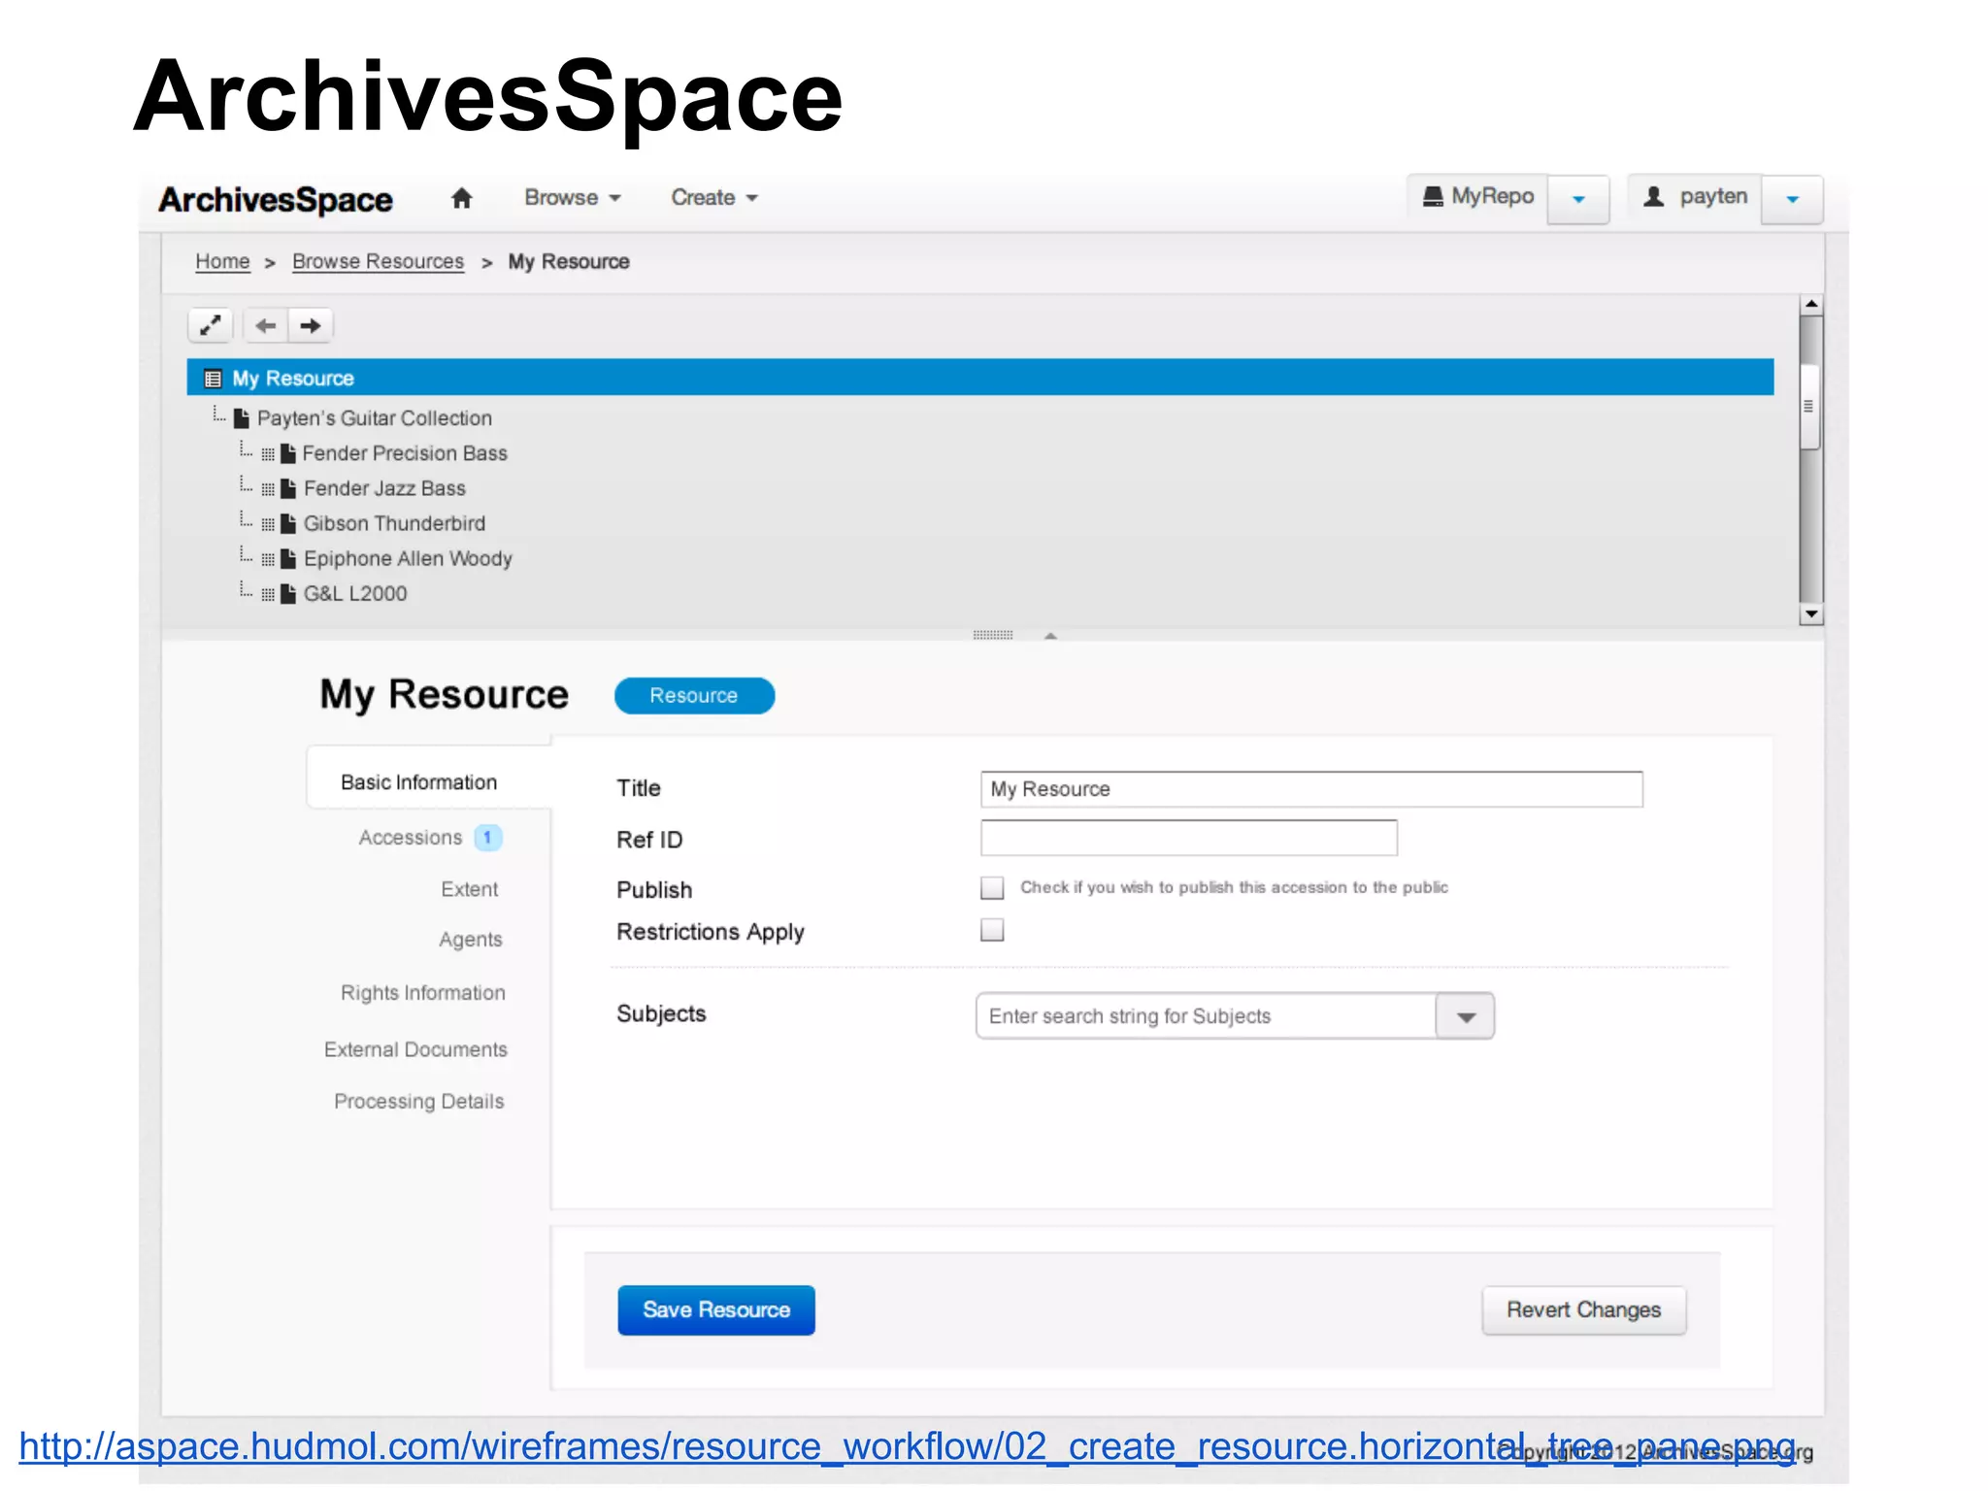Expand tree pane with fullscreen arrows icon

click(x=210, y=325)
